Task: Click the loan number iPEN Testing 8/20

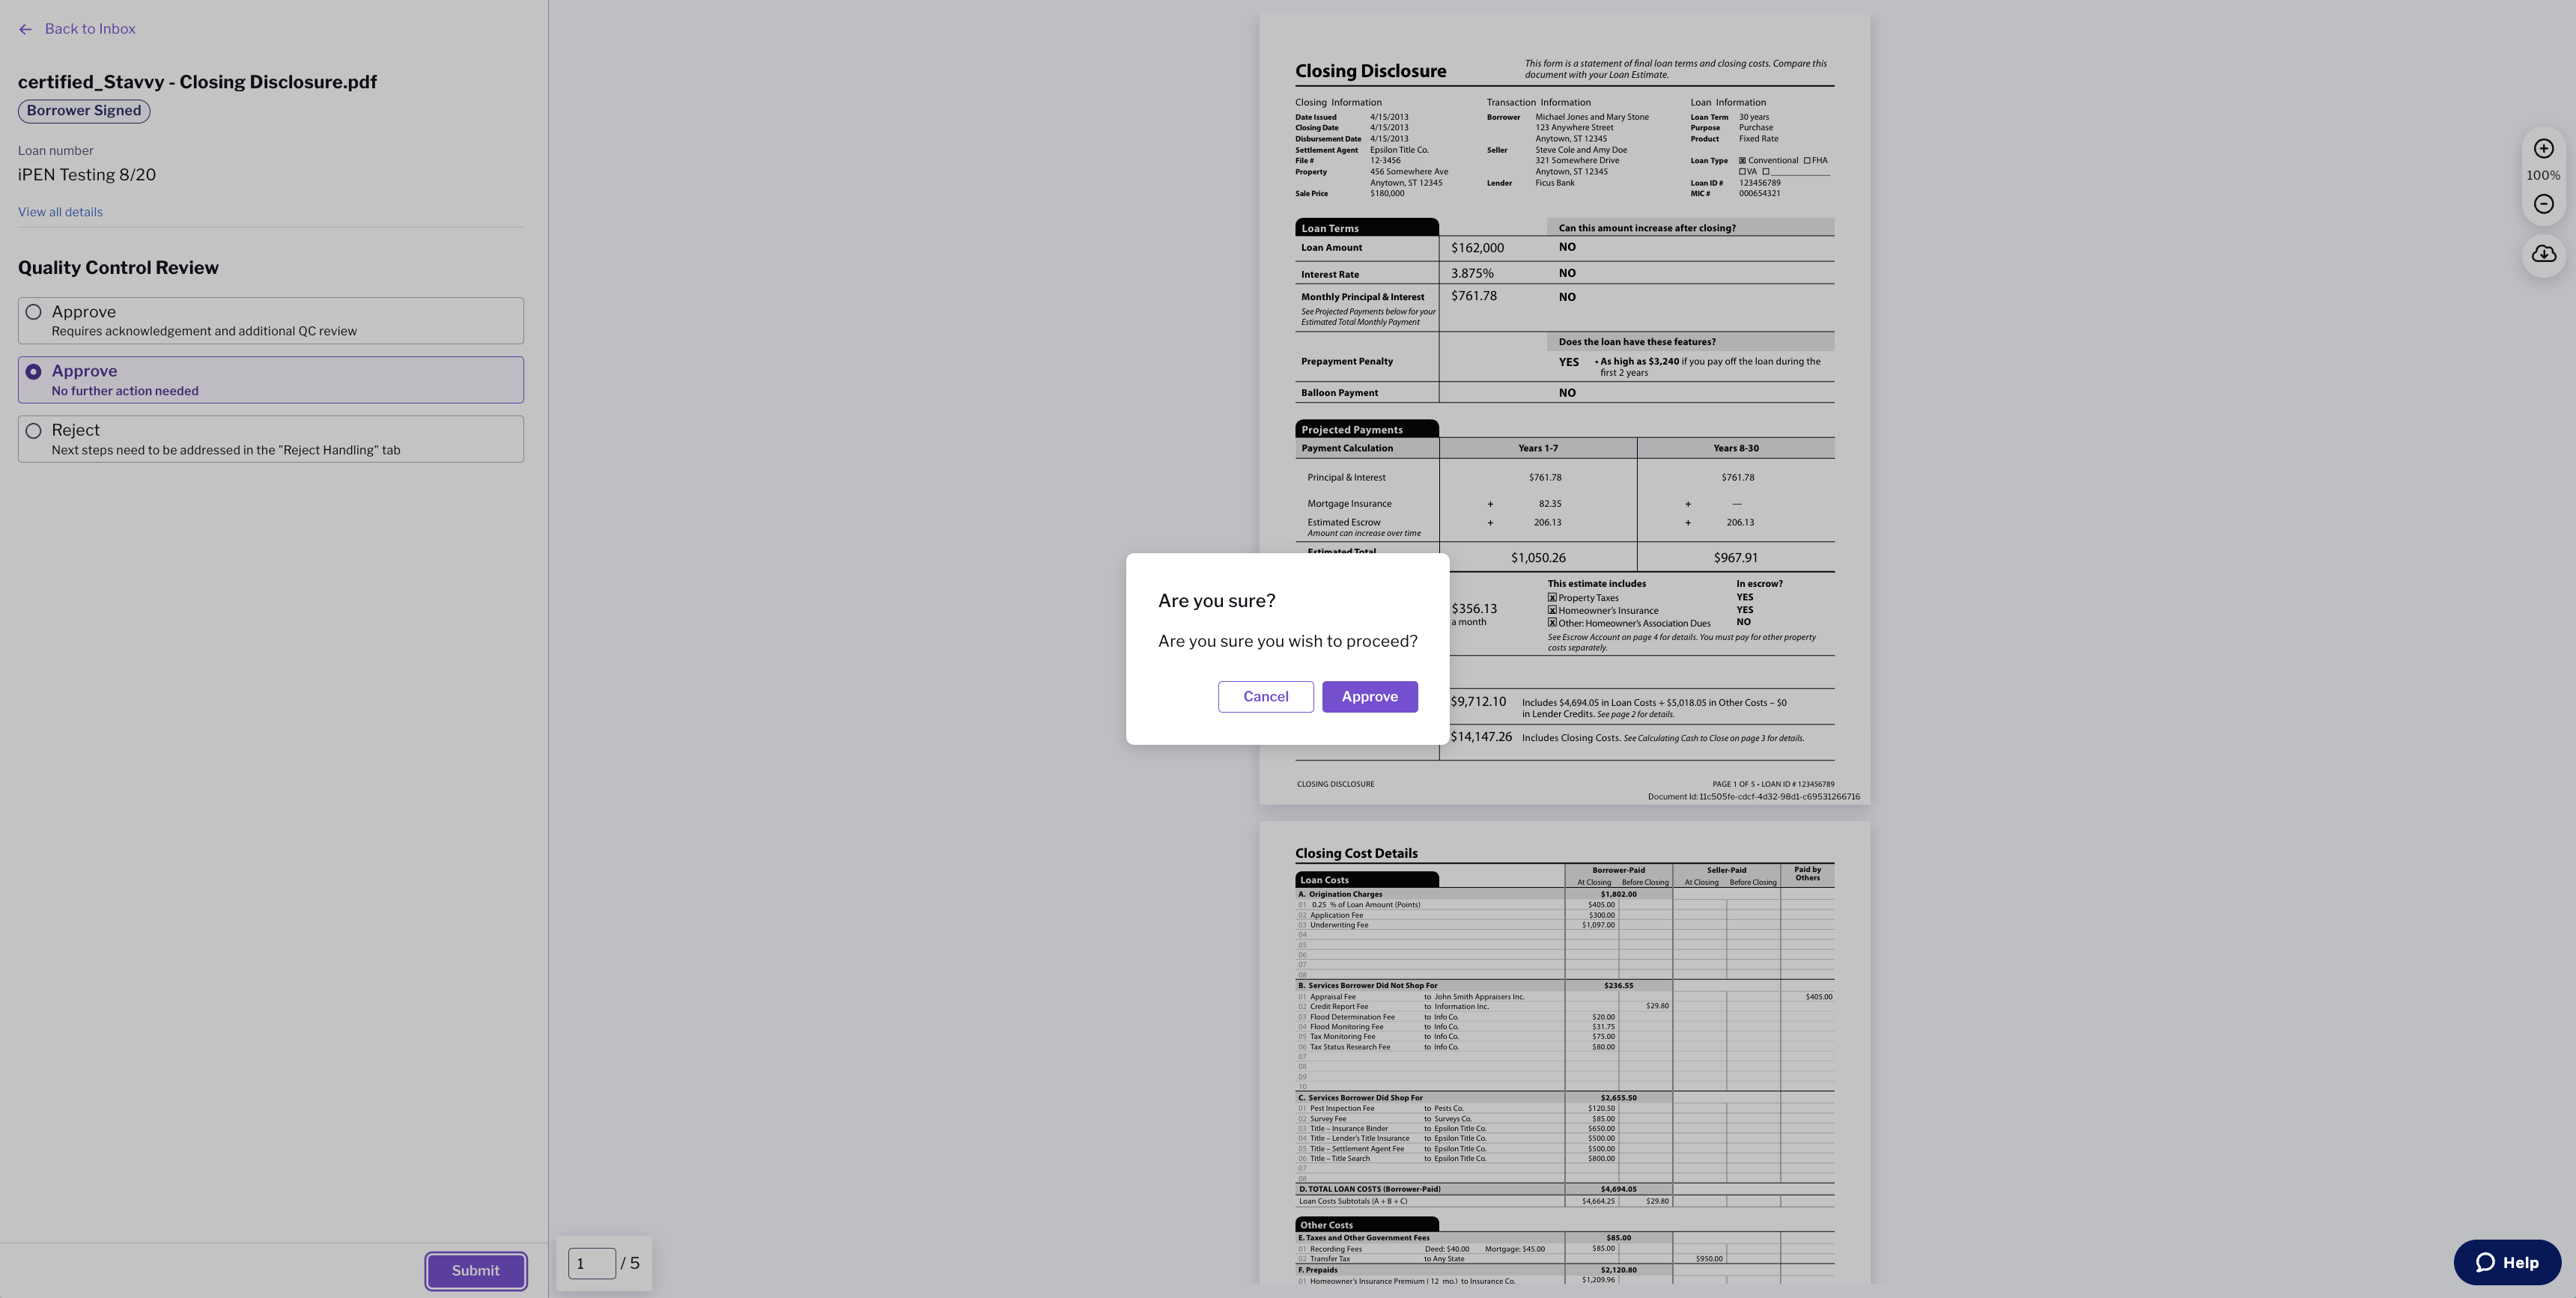Action: 87,175
